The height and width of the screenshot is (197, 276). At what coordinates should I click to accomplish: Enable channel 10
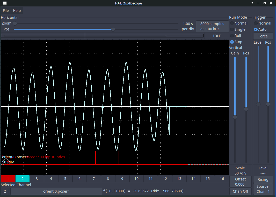[136, 179]
